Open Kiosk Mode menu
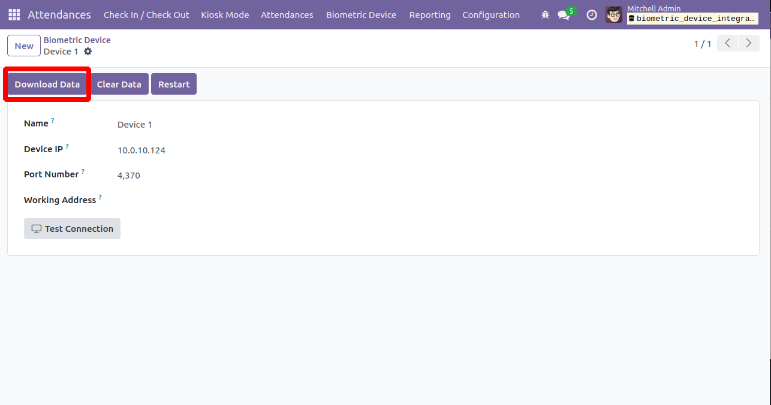 click(225, 15)
